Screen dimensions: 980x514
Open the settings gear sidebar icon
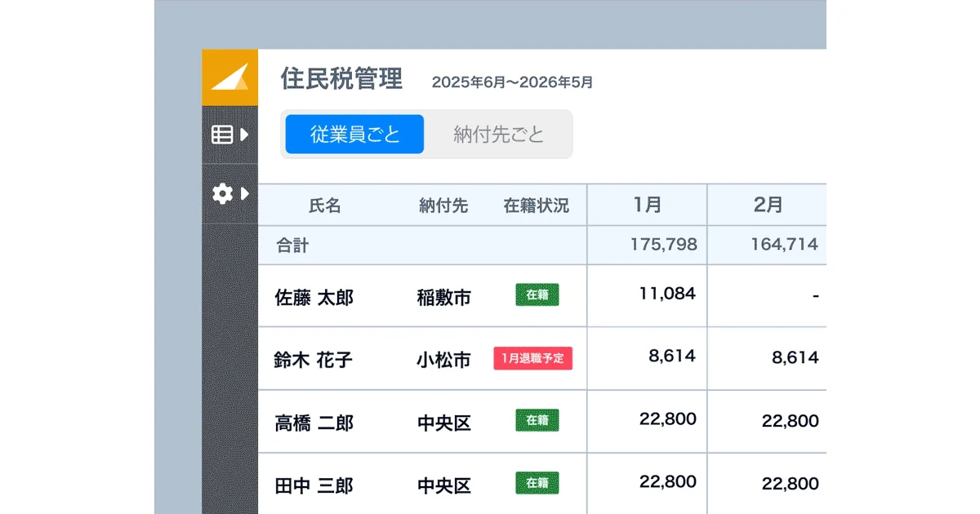[x=221, y=194]
